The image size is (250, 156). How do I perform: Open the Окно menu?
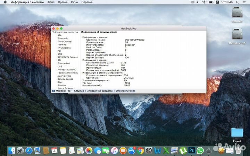pyautogui.click(x=74, y=2)
